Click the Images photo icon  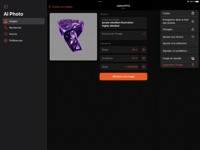pyautogui.click(x=5, y=21)
